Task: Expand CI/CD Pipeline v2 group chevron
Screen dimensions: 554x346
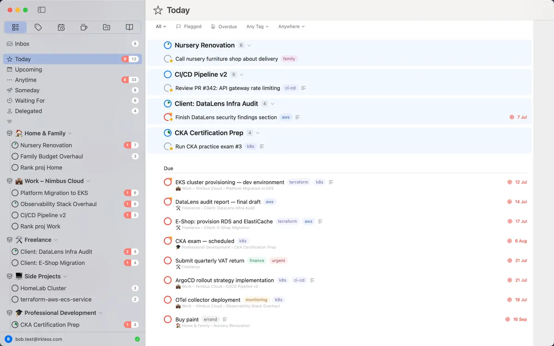Action: coord(241,75)
